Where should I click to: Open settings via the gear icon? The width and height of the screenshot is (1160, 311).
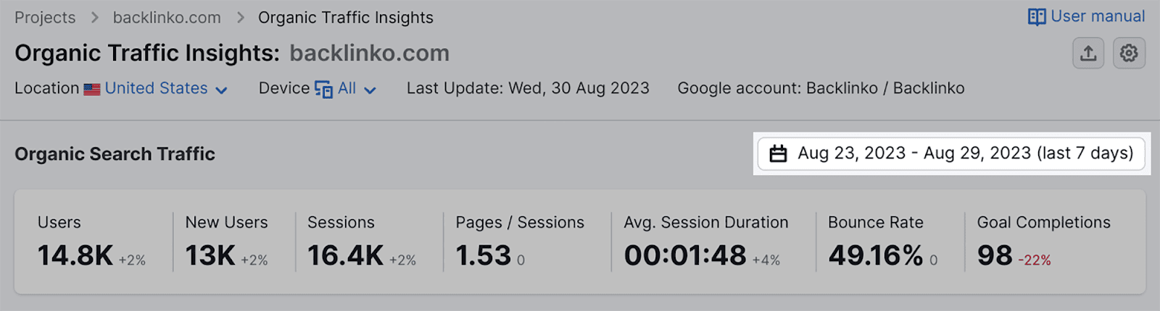[x=1129, y=54]
